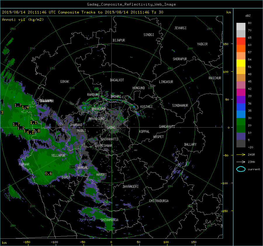Click the LINGASUR city label
Screen dimensions: 263x246
tap(166, 82)
